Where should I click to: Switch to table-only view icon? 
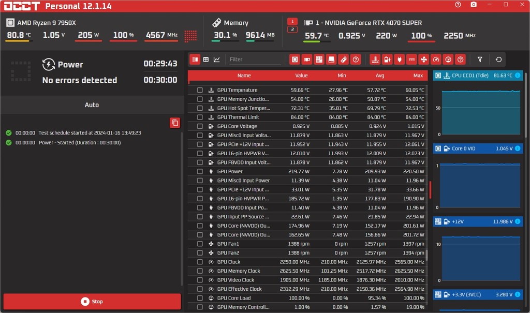(206, 59)
